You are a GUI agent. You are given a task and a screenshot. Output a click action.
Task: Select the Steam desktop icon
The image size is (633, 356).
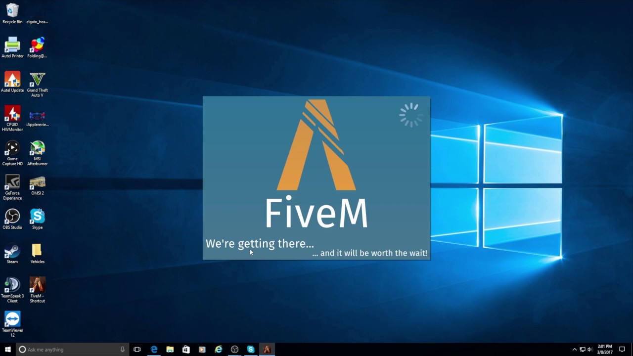(x=12, y=253)
